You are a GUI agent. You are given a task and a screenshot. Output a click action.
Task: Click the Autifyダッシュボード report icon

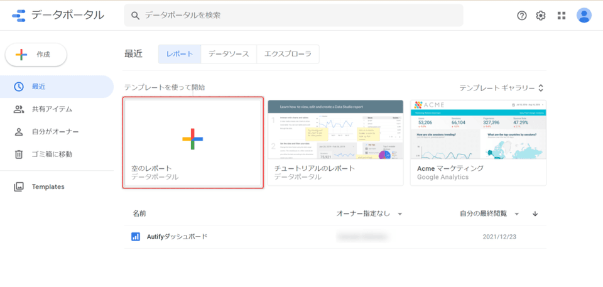pos(135,237)
